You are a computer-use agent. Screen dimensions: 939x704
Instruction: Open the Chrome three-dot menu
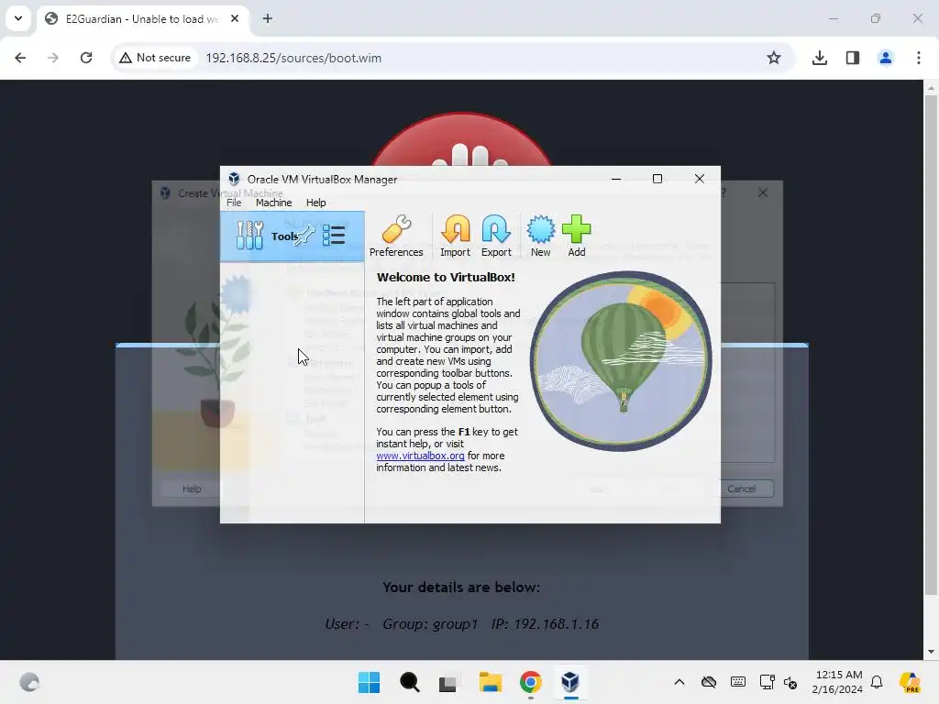coord(919,58)
